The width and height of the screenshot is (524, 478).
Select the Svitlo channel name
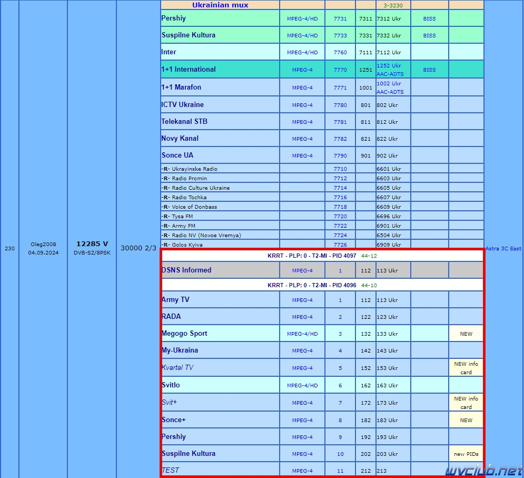171,385
